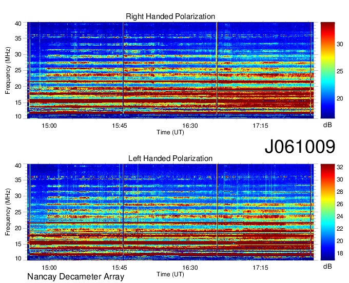Click the left-handed polarization spectrogram image
Viewport: 349px width, 283px height.
(170, 212)
